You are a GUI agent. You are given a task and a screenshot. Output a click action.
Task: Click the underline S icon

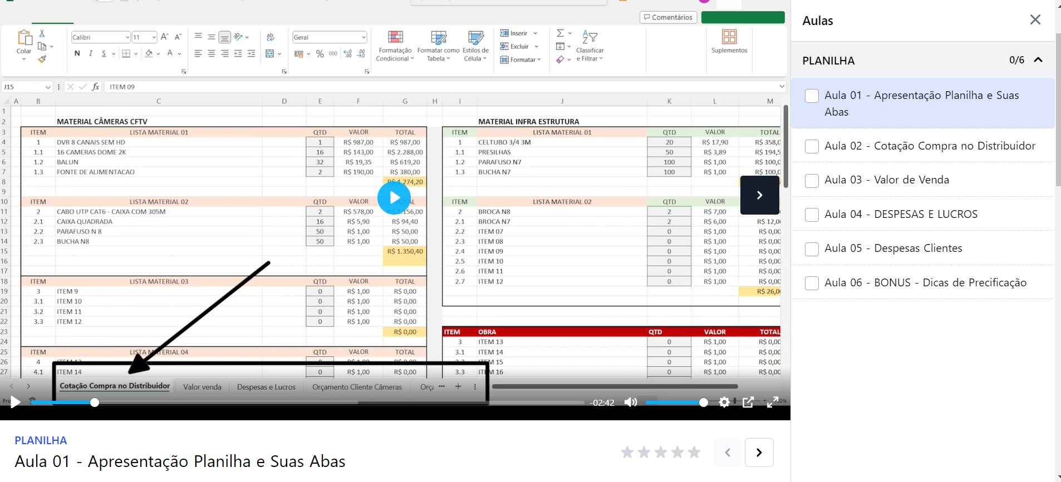click(x=104, y=53)
